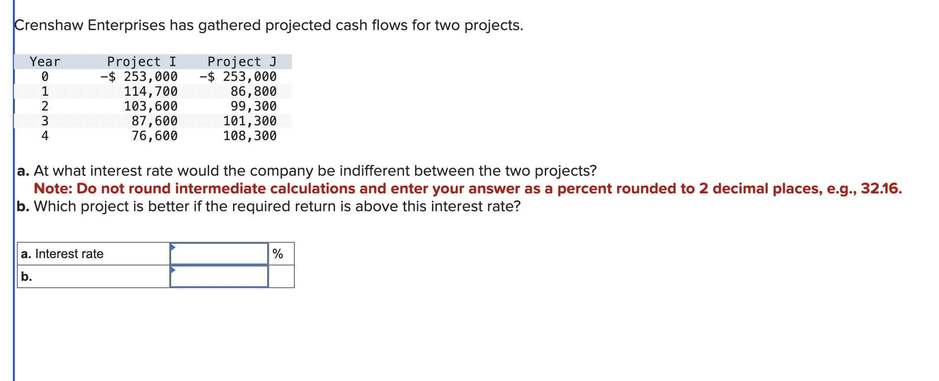The image size is (939, 381).
Task: Click the blue marker on answer box b
Action: click(x=173, y=270)
